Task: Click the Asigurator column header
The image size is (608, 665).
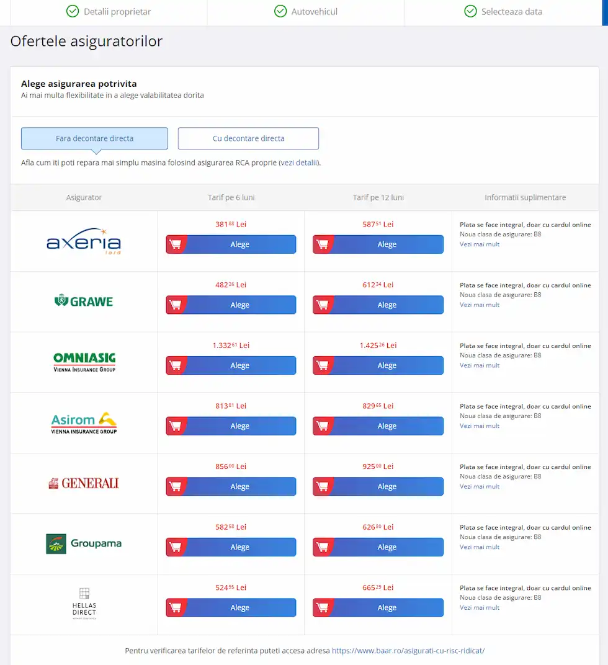Action: point(84,197)
